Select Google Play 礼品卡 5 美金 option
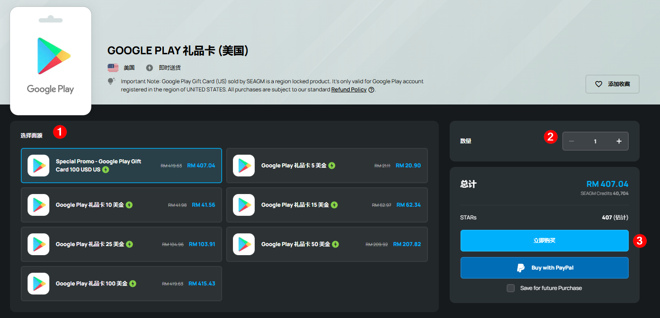The width and height of the screenshot is (660, 318). 327,166
